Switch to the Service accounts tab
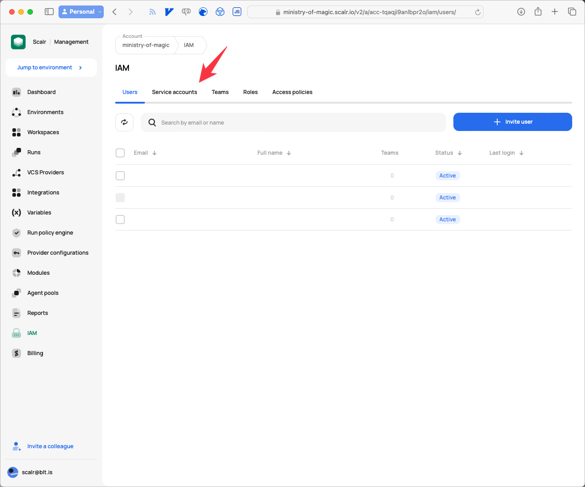This screenshot has height=487, width=585. 175,92
